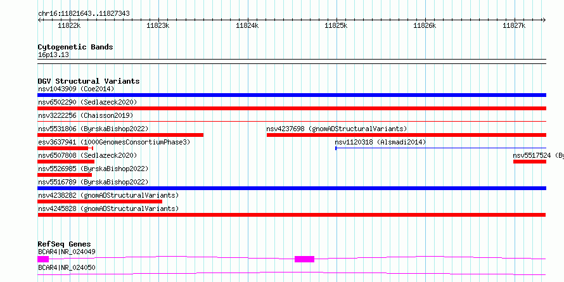Open variant label nsv6507808 (Sedlazeck2020)

87,155
